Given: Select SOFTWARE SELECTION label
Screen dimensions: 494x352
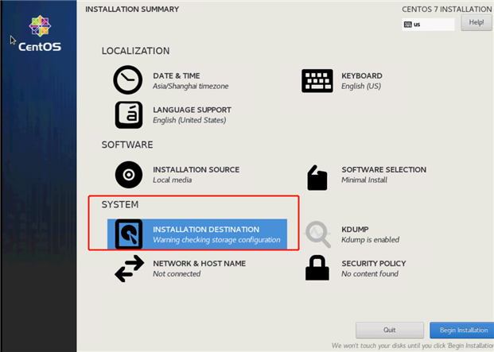Looking at the screenshot, I should pos(383,169).
